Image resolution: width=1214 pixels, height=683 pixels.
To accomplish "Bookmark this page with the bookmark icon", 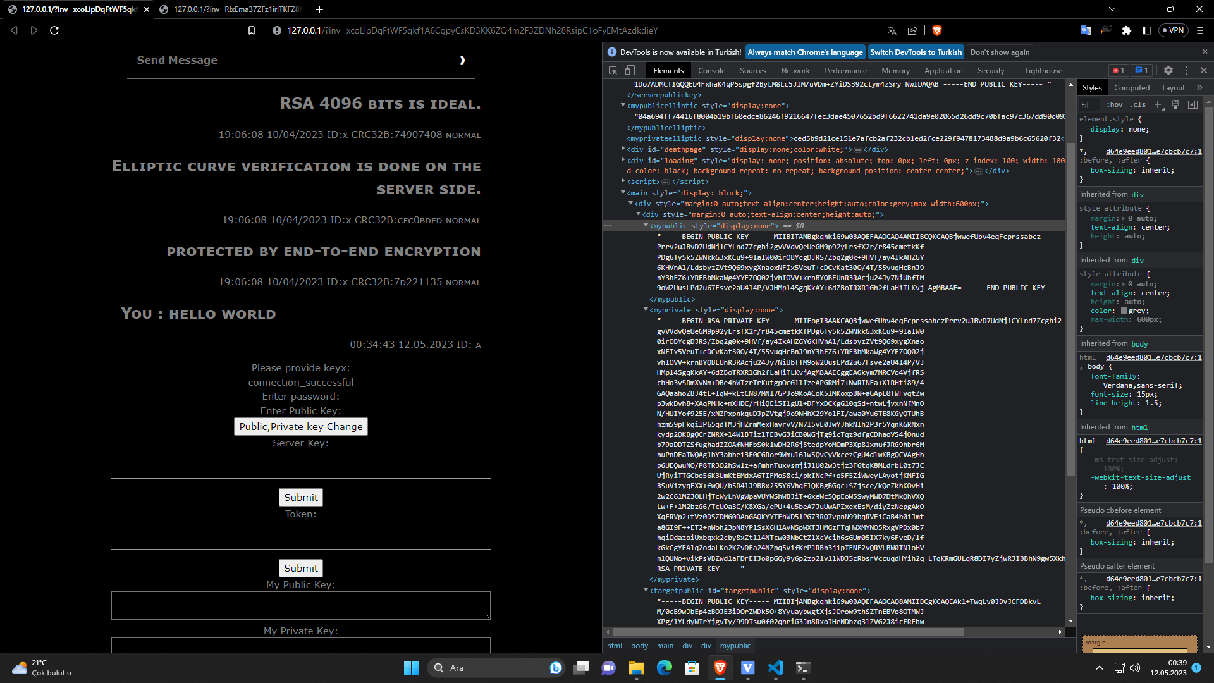I will 252,30.
